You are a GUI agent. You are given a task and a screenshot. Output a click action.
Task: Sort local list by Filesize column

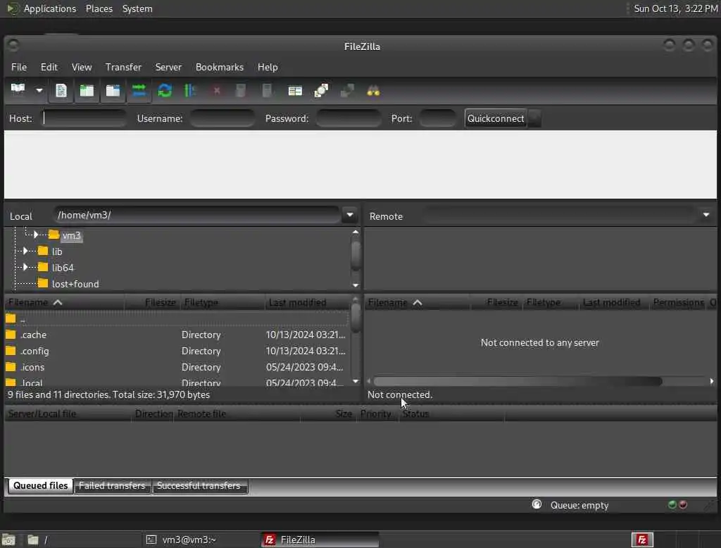click(x=153, y=302)
